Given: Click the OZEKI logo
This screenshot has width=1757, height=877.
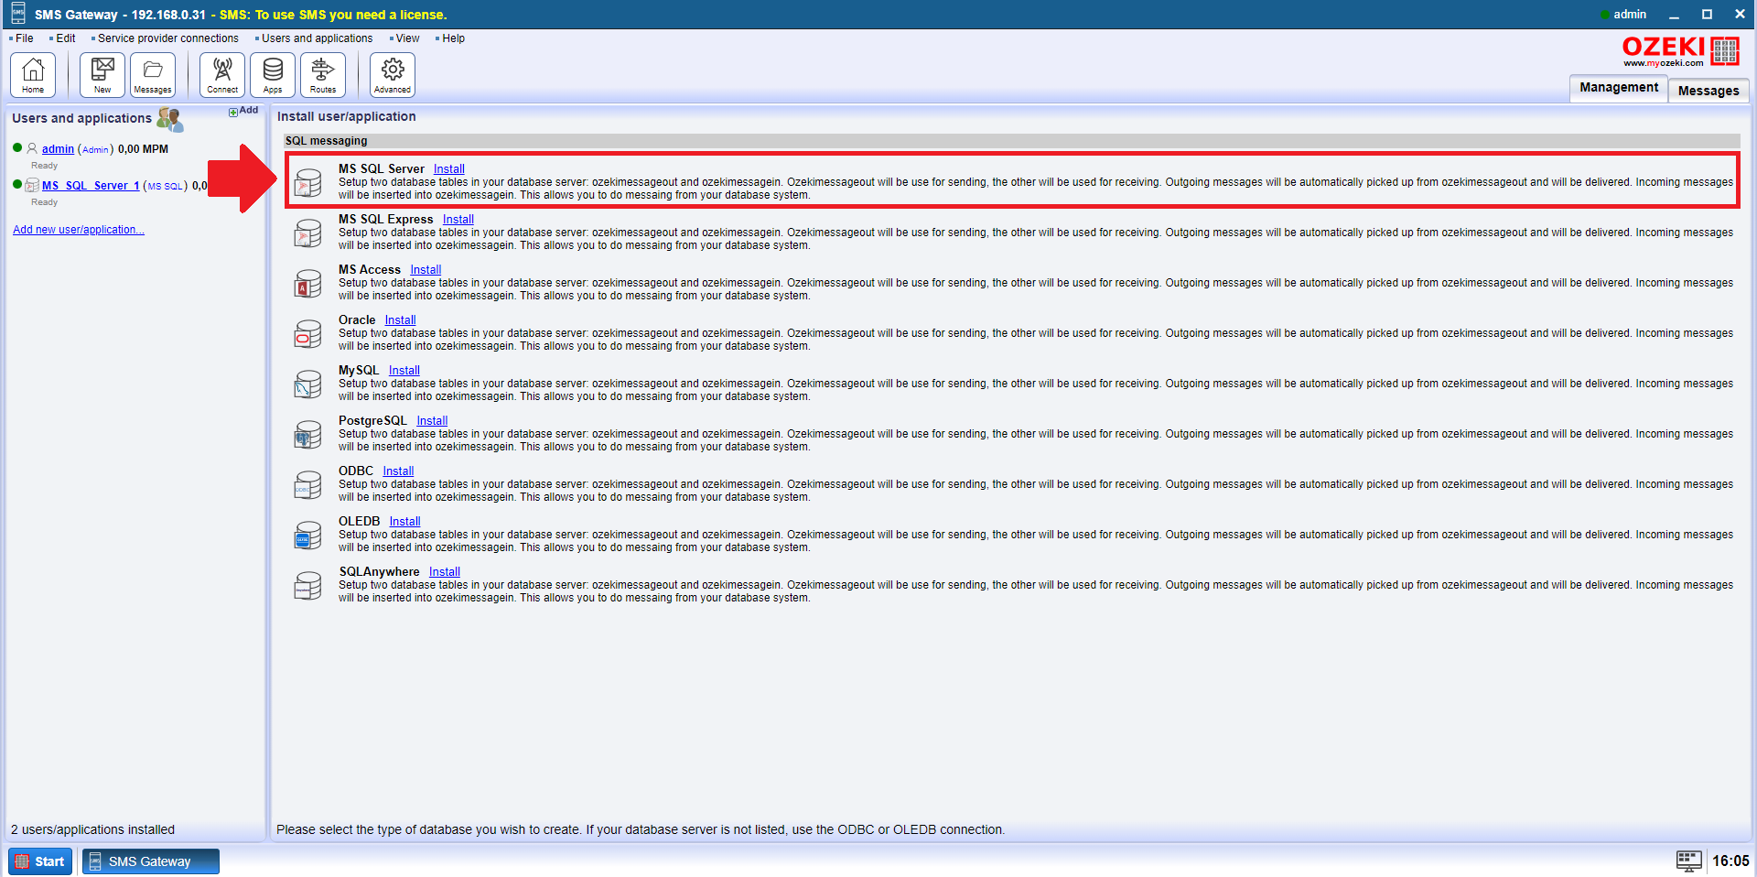Looking at the screenshot, I should tap(1680, 50).
